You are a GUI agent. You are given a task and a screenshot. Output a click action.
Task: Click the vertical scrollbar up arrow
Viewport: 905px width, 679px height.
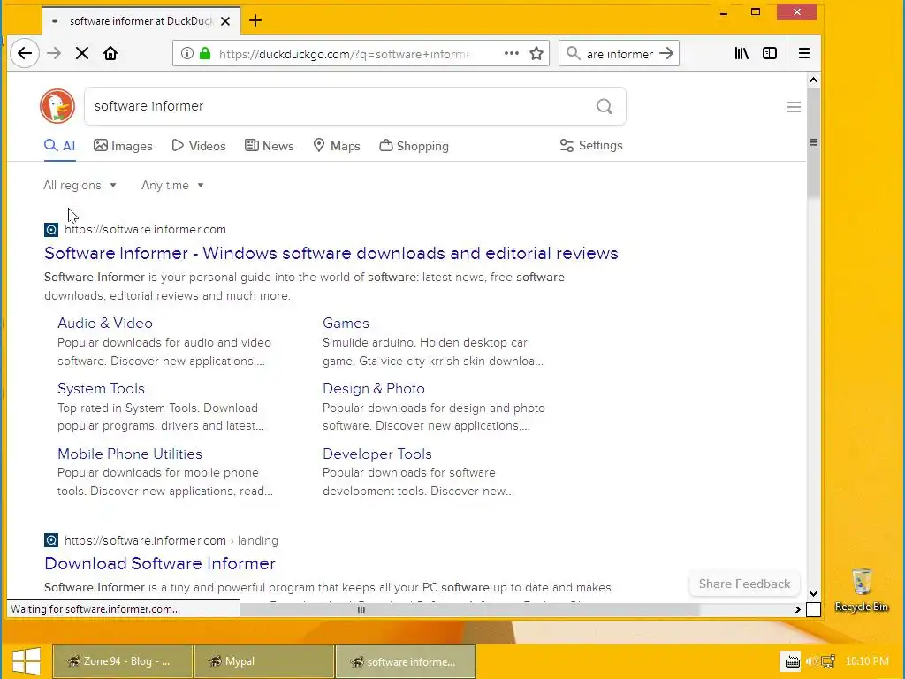[x=813, y=80]
